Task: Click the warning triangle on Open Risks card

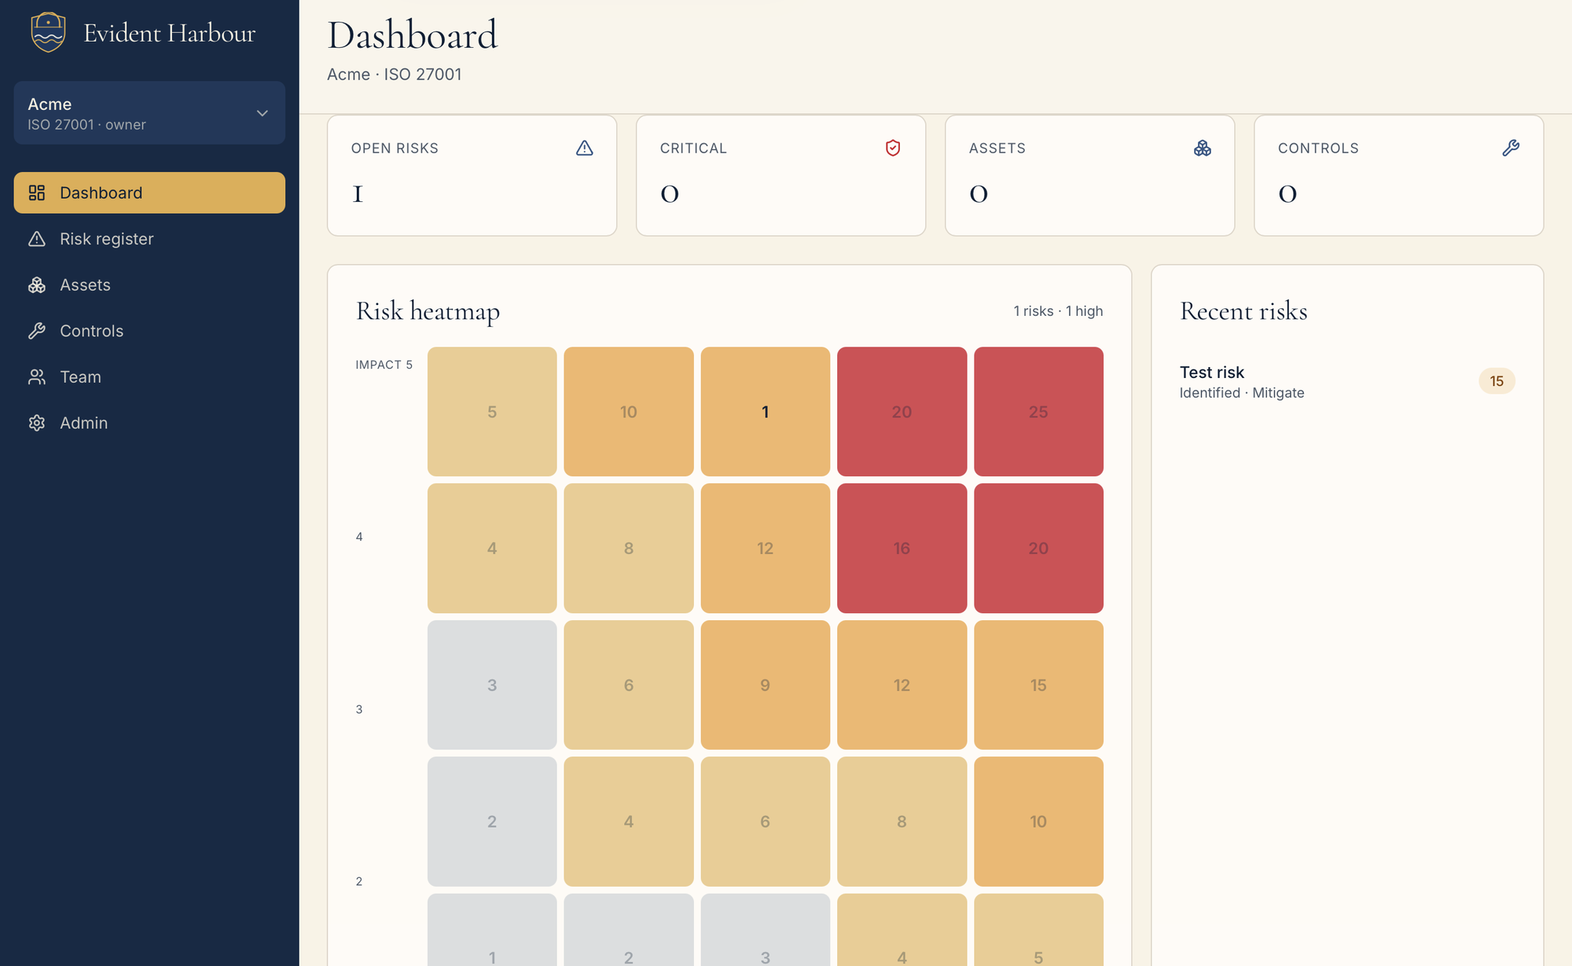Action: click(585, 148)
